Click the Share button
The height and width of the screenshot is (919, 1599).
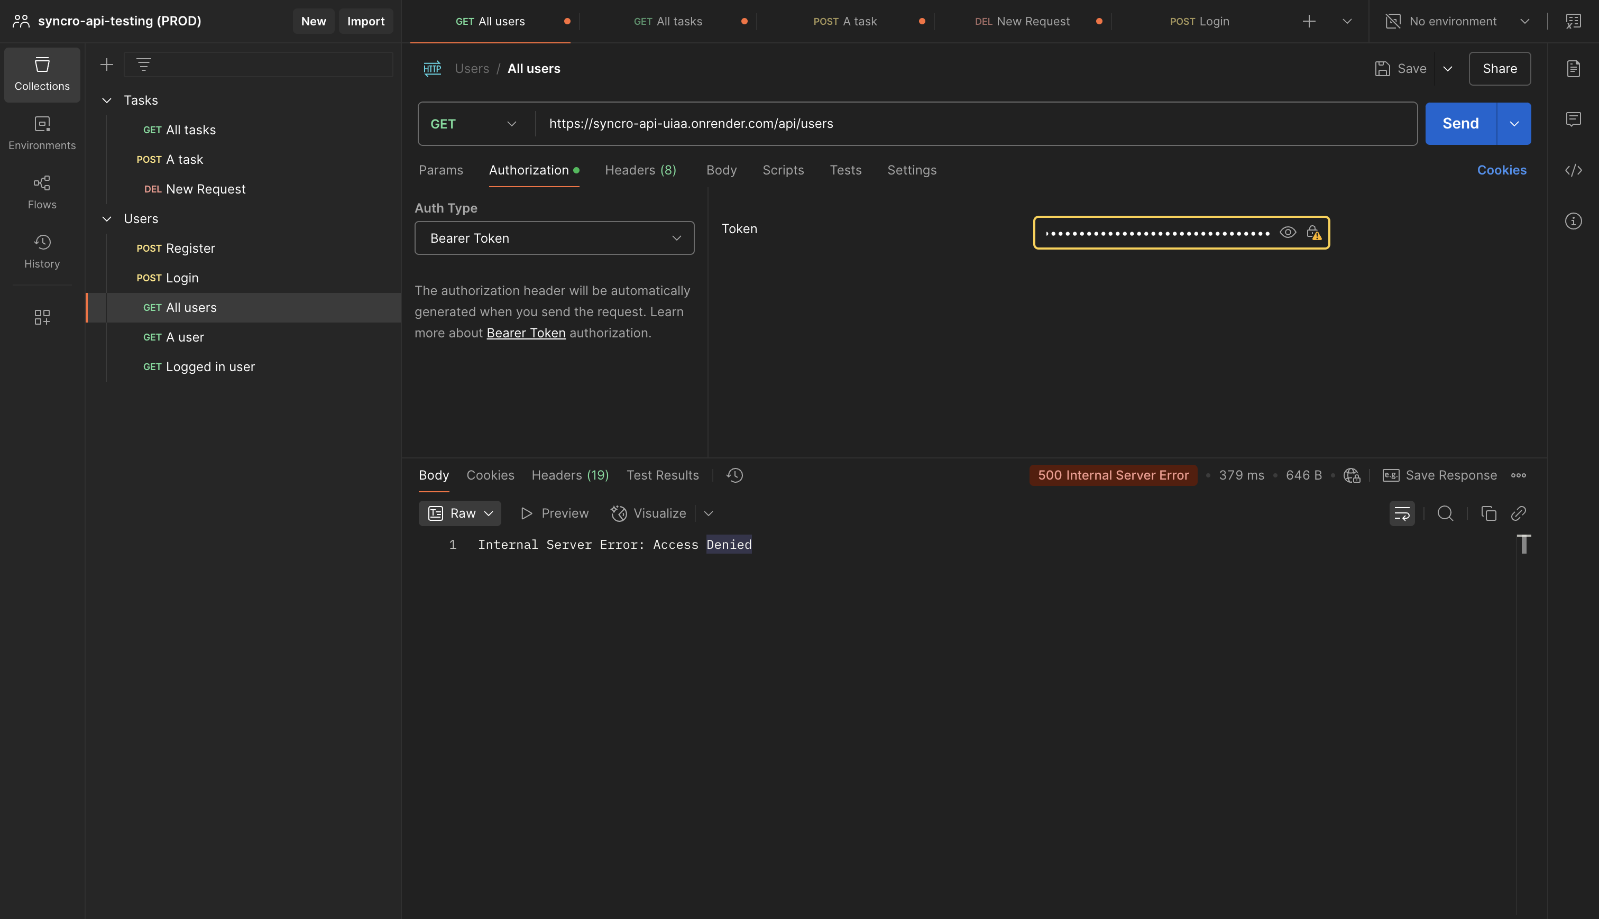1500,68
